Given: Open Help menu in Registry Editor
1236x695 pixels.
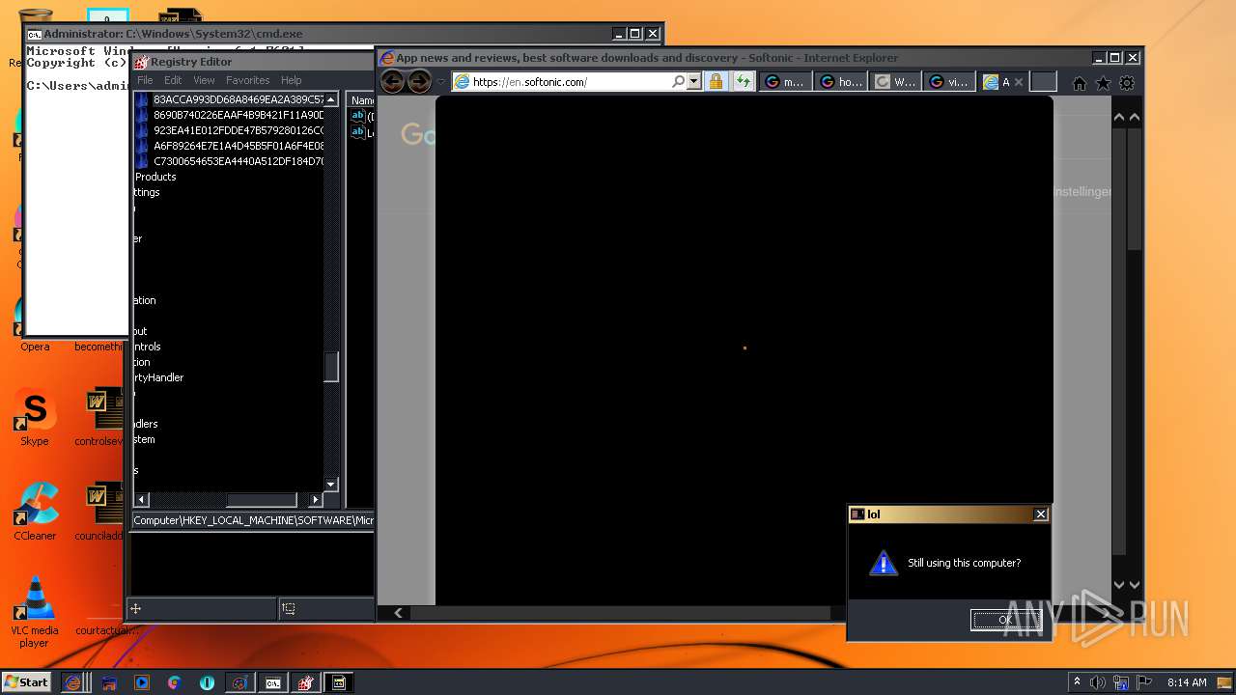Looking at the screenshot, I should click(x=291, y=80).
